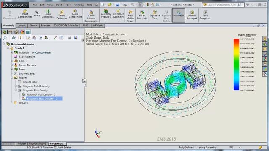
Task: Switch to the HFWorks tab
Action: pos(98,26)
